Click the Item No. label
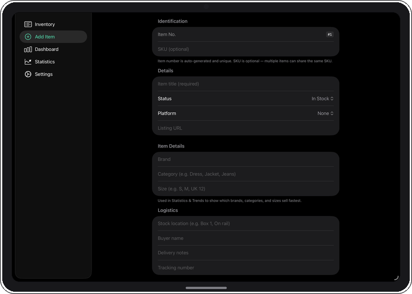Screen dimensions: 412x294 (167, 34)
